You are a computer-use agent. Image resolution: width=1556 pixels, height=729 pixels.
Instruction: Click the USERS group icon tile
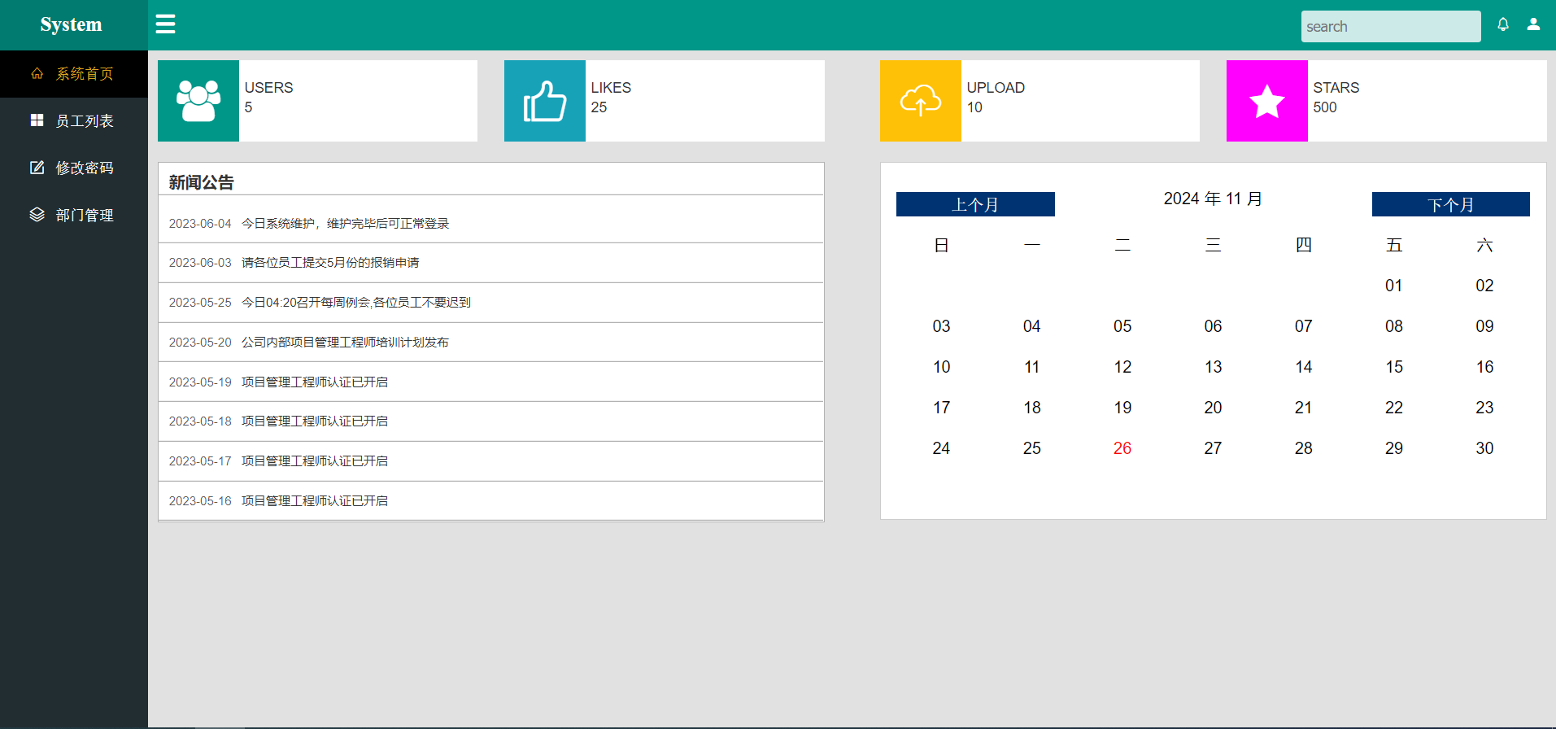click(x=198, y=101)
